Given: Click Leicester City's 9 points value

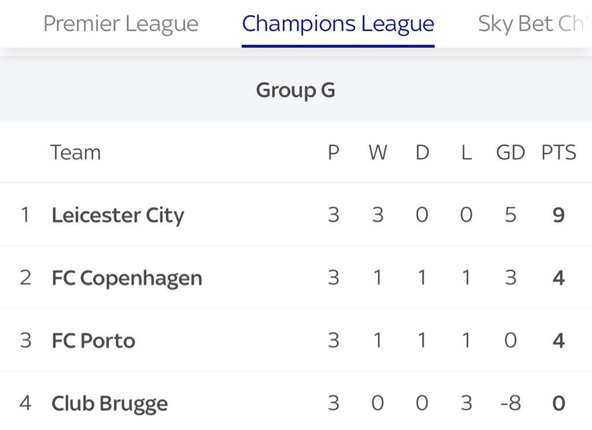Looking at the screenshot, I should point(559,215).
